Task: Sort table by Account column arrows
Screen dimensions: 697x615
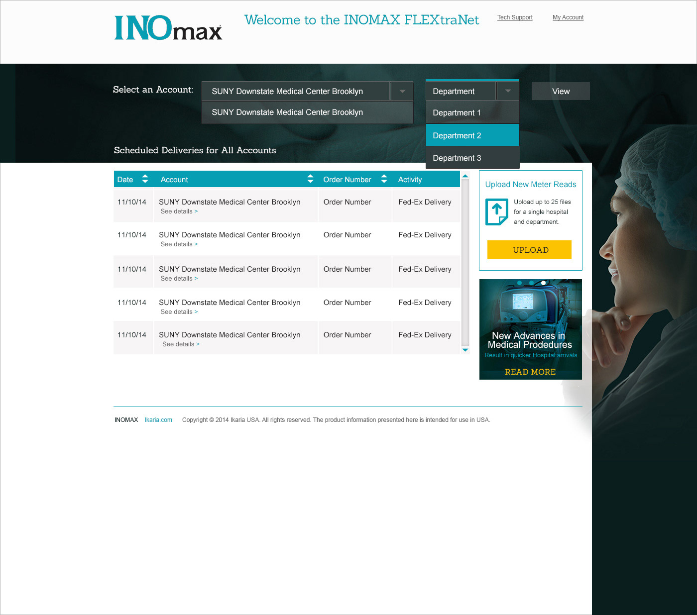Action: pyautogui.click(x=310, y=179)
